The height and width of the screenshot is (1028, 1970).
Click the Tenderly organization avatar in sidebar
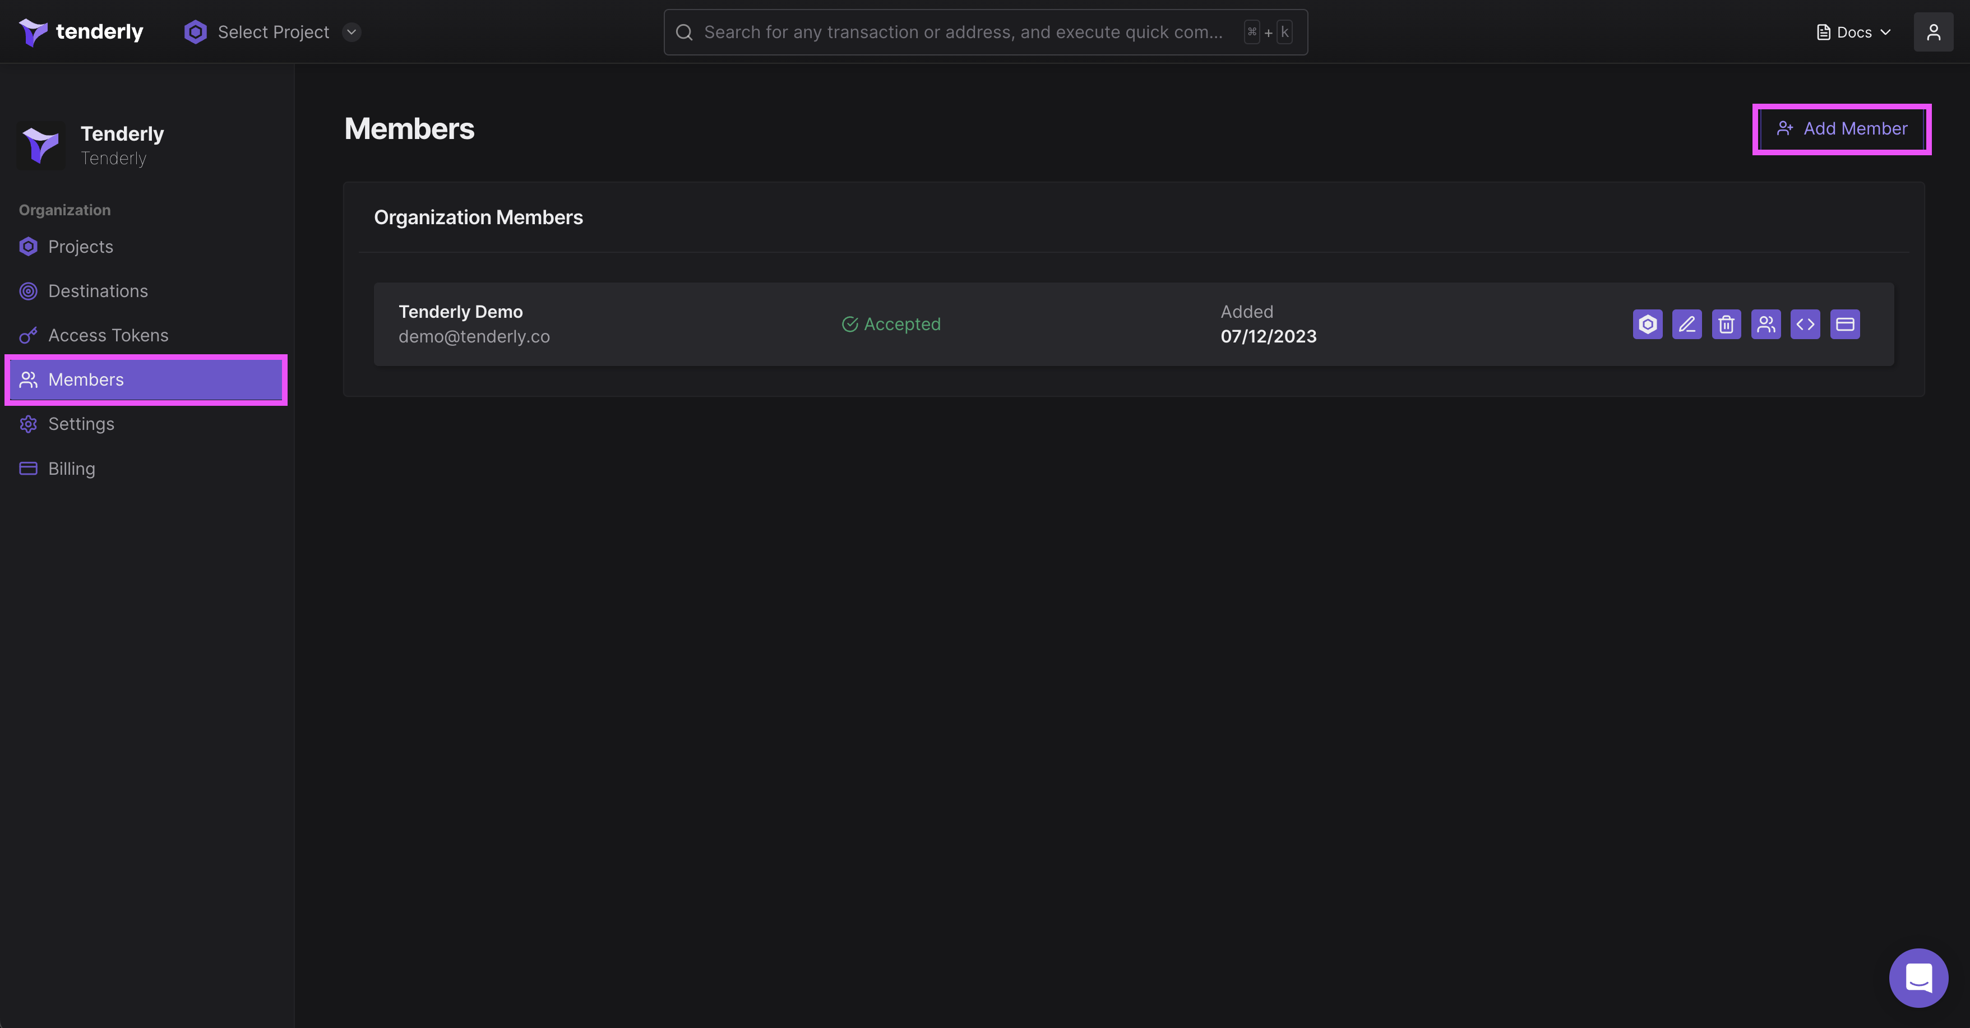(x=40, y=145)
